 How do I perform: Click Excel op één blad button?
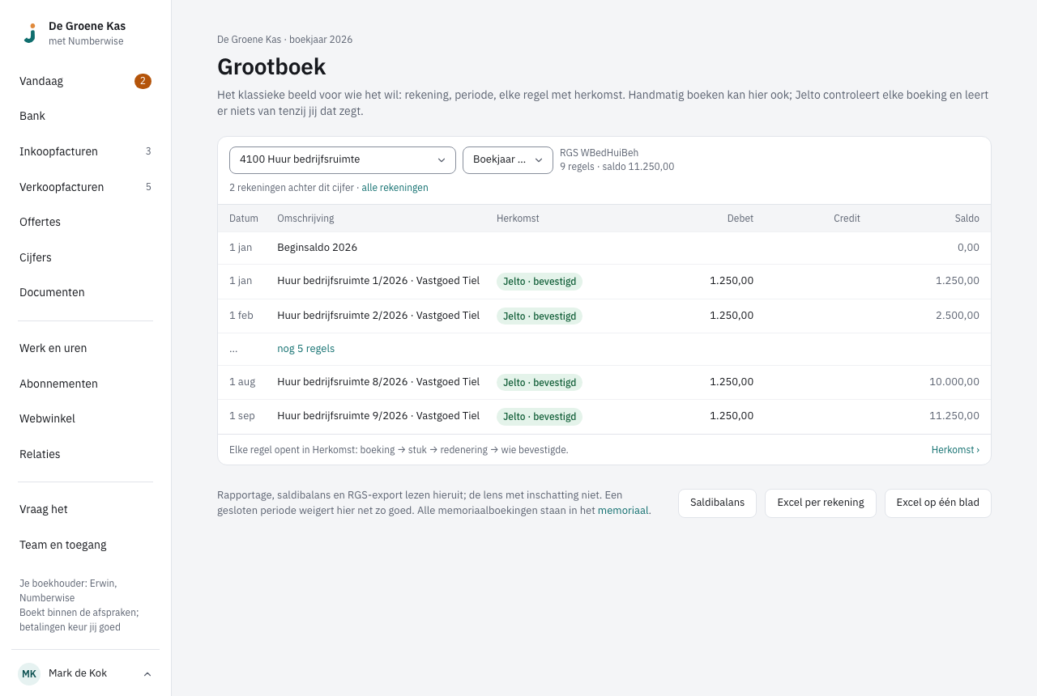[x=938, y=503]
